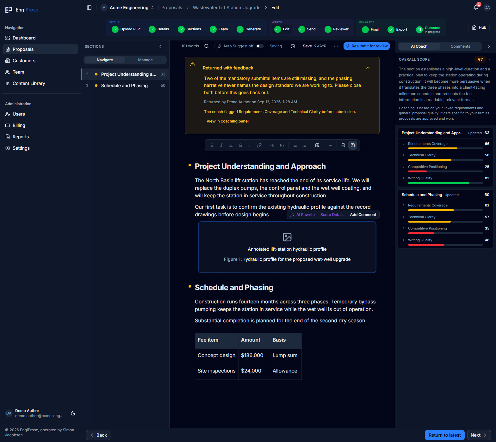Open the Acme Engineering organization switcher

(127, 8)
